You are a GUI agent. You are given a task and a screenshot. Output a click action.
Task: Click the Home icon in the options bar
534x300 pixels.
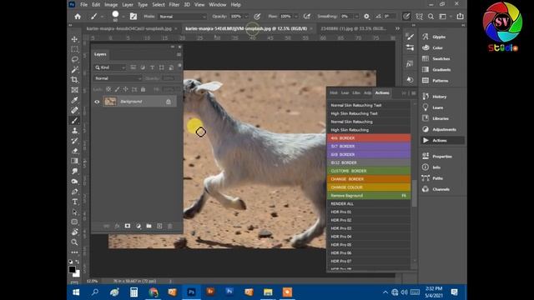pos(78,17)
